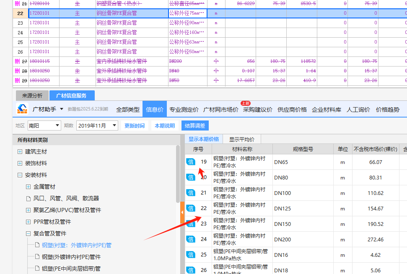The height and width of the screenshot is (274, 407).
Task: Select the 采购建议价 tab
Action: click(x=258, y=110)
